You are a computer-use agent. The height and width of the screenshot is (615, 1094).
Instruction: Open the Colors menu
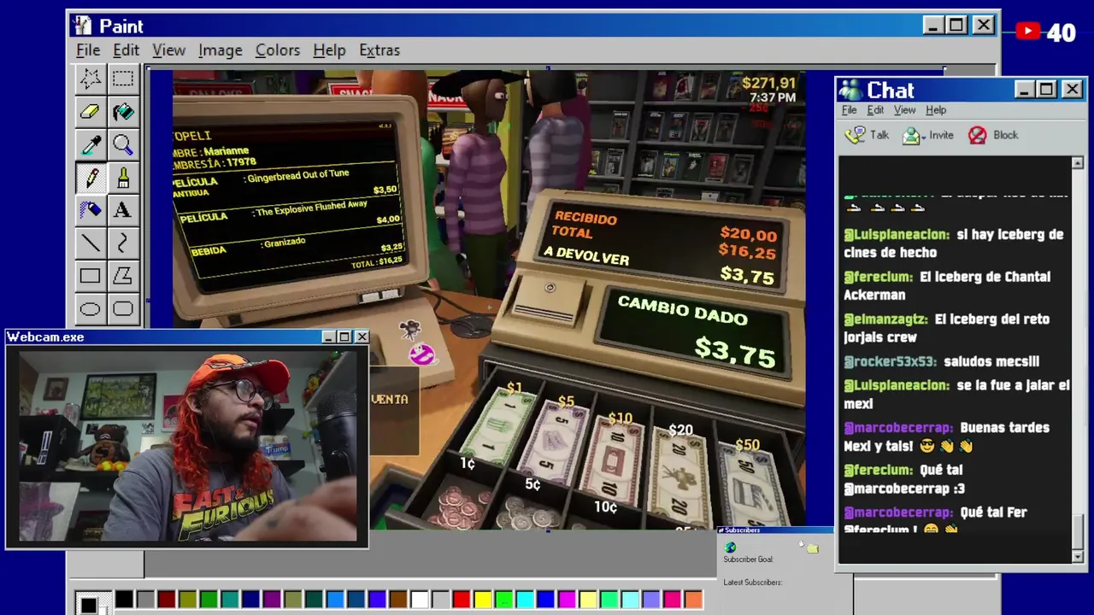(278, 50)
